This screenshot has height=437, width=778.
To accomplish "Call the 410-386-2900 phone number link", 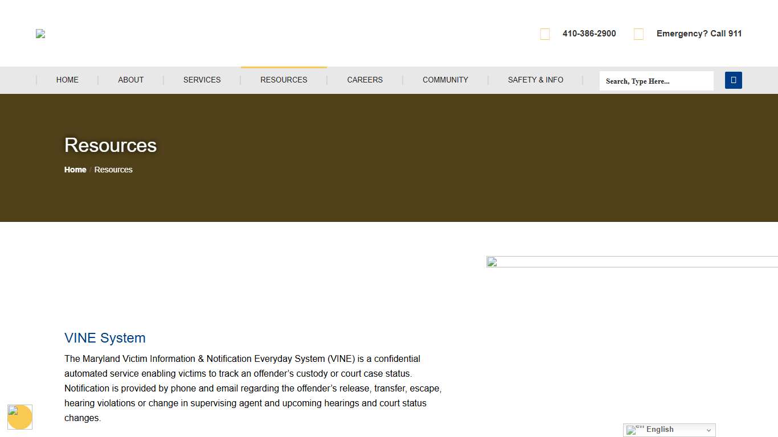I will [589, 34].
